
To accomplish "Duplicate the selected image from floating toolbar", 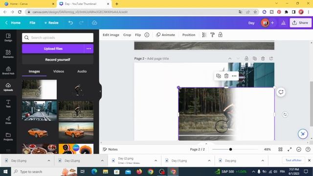I will pyautogui.click(x=219, y=76).
